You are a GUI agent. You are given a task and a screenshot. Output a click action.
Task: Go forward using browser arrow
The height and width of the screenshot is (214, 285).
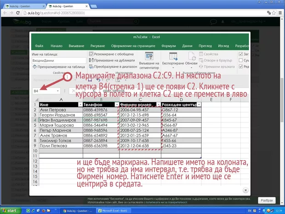pyautogui.click(x=11, y=13)
